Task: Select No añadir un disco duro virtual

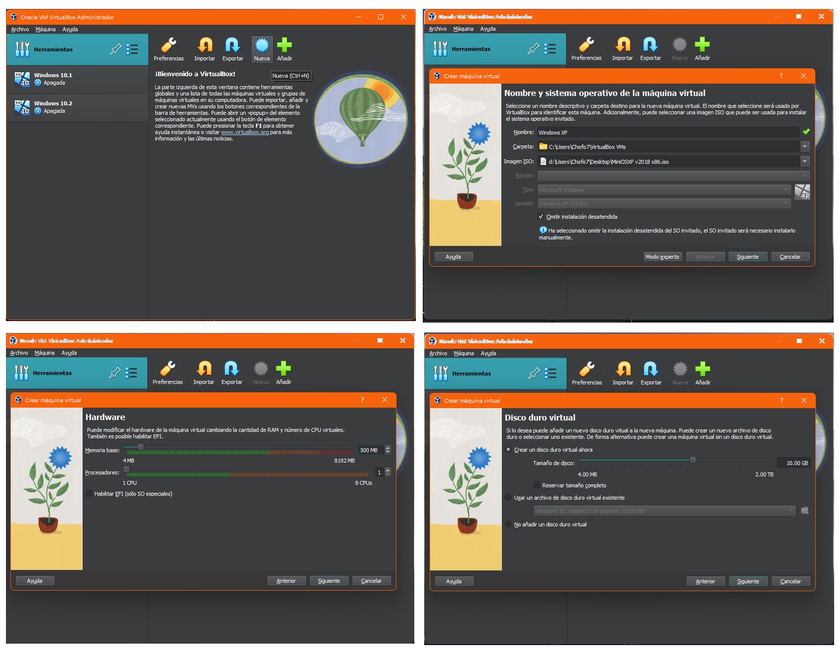Action: (508, 524)
